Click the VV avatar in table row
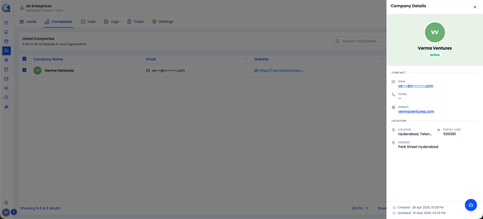Screen dimensions: 483x219 [x=37, y=70]
